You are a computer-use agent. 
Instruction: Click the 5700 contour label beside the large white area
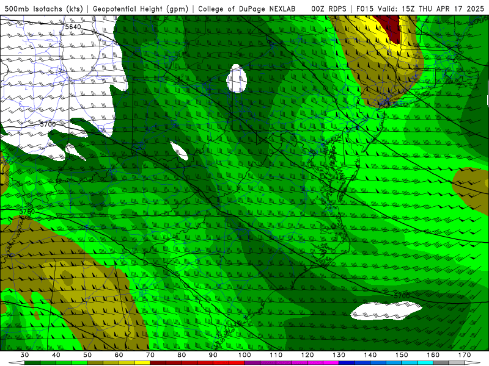click(x=48, y=124)
